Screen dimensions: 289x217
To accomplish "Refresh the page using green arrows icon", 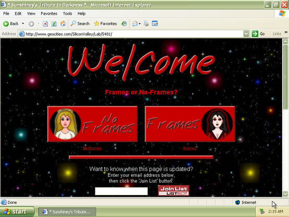I will click(54, 23).
